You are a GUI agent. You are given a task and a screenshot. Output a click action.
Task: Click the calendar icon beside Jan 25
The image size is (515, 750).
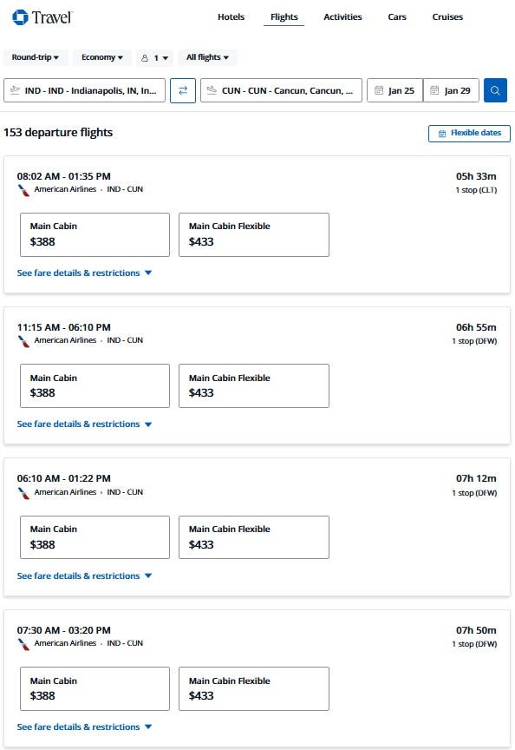379,90
